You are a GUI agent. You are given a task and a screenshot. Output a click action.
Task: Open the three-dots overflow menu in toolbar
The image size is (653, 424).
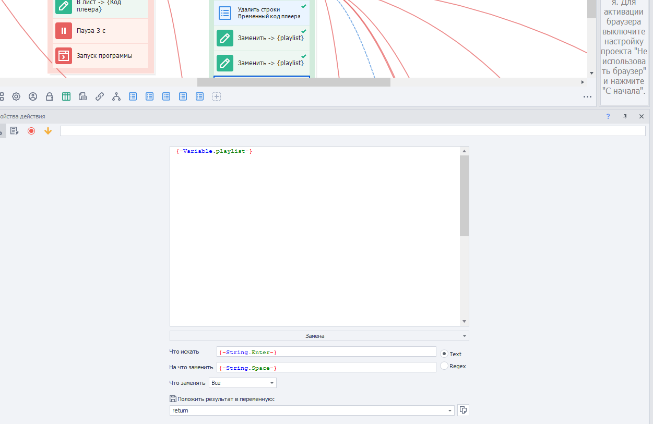(587, 97)
